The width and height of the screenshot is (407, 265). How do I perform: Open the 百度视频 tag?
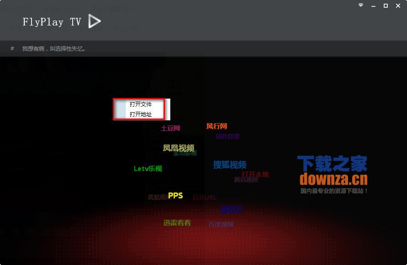221,224
